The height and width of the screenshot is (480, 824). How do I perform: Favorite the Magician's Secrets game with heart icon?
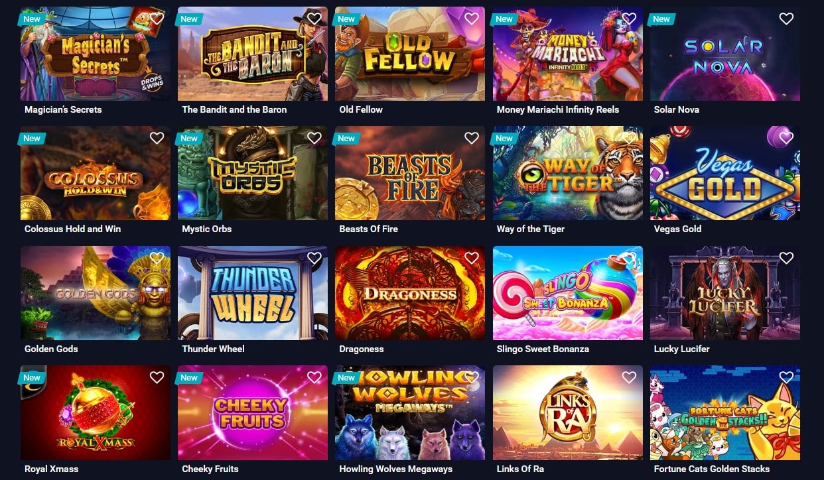pyautogui.click(x=157, y=19)
